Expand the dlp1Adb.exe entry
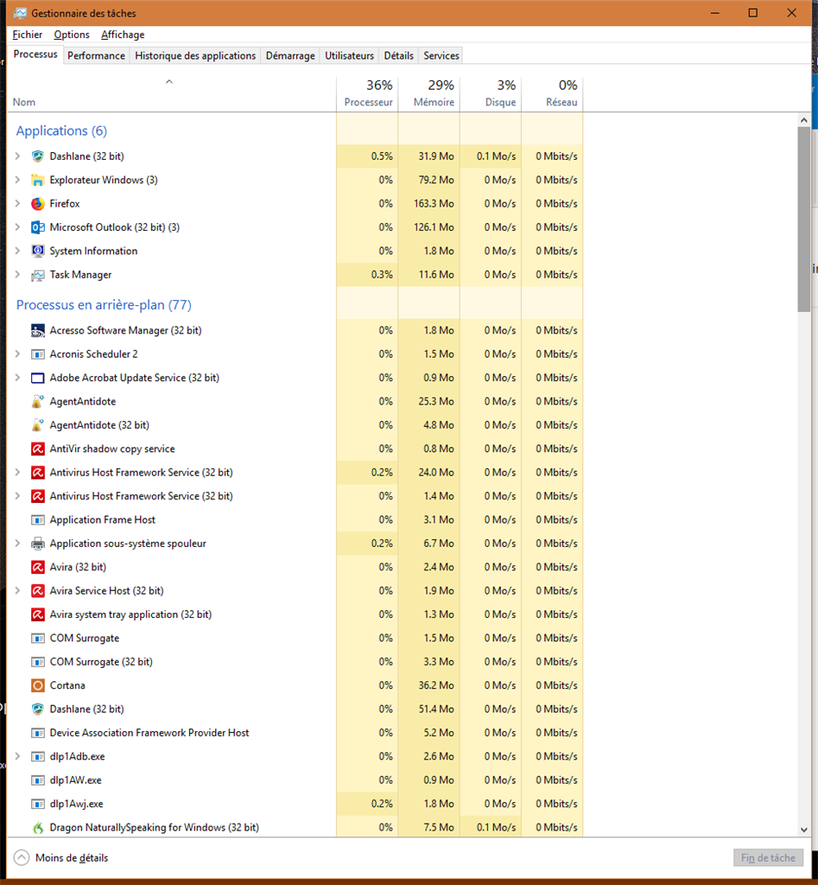The image size is (818, 885). (17, 757)
